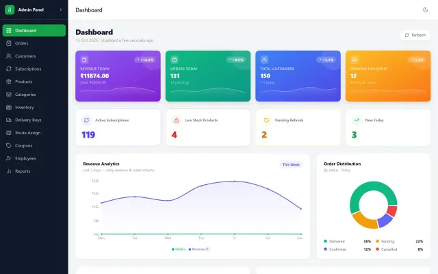This screenshot has height=274, width=438.
Task: Expand the Admin Panel chevron arrow
Action: 61,10
